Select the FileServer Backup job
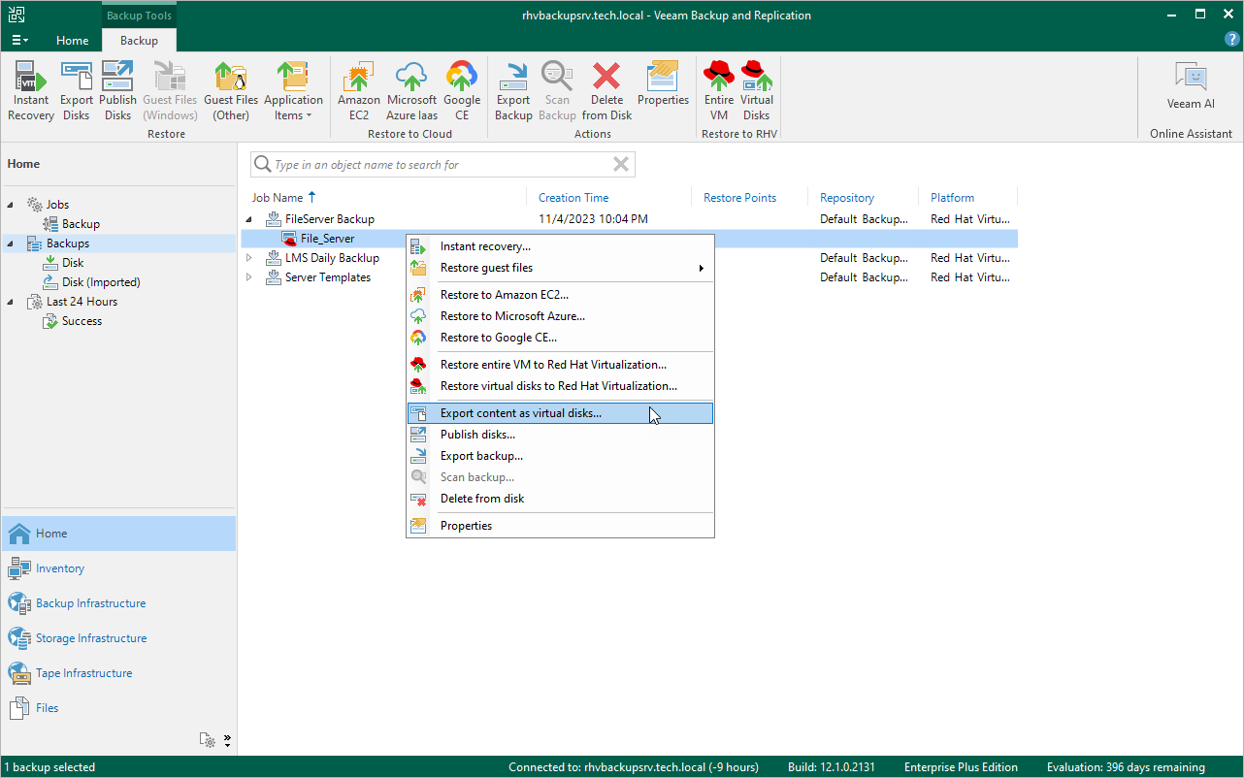 pos(330,219)
